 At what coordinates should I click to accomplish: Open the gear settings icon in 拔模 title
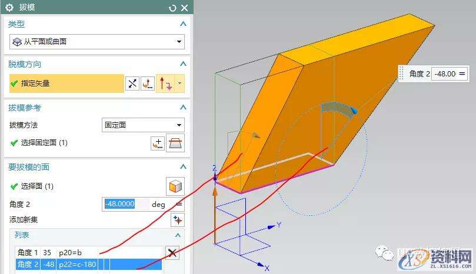9,8
